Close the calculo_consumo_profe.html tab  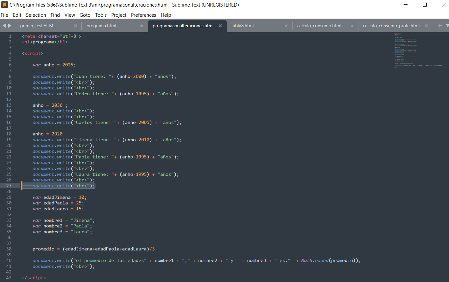[x=427, y=26]
